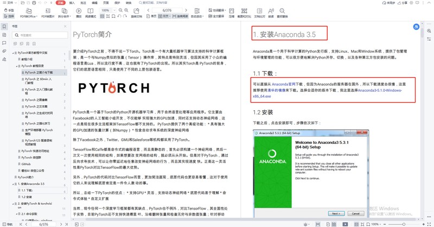Click the blue assistant icon at top right
This screenshot has width=434, height=227.
click(x=416, y=27)
